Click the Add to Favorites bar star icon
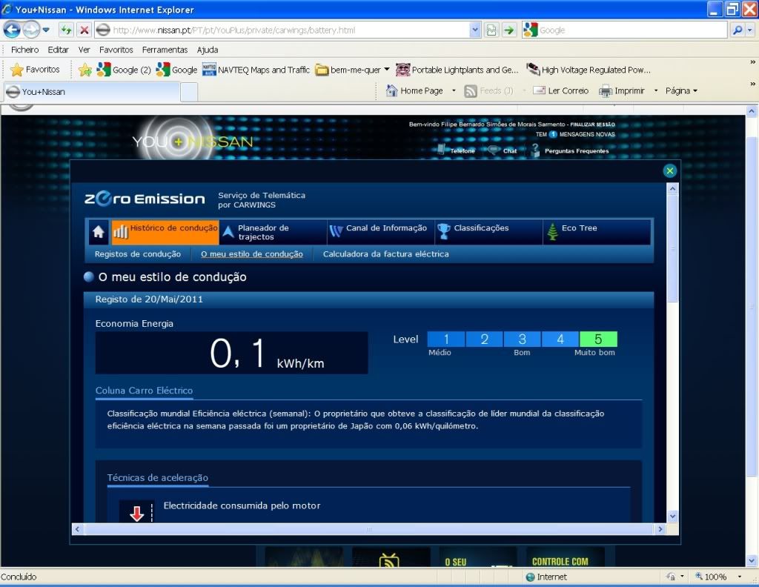Screen dimensions: 759x587 click(85, 70)
